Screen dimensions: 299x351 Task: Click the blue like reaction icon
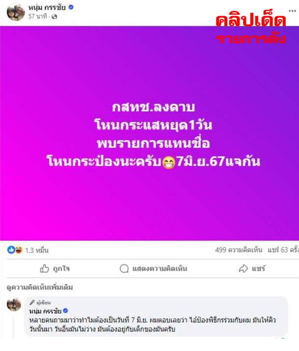tap(11, 250)
